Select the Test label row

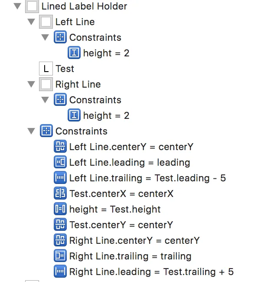click(65, 69)
